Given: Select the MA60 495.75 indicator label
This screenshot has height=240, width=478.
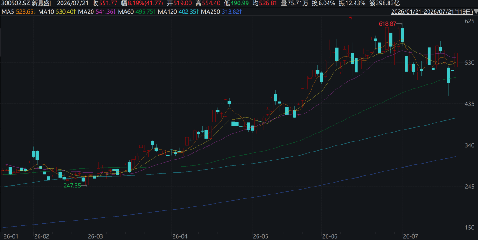Looking at the screenshot, I should click(137, 12).
